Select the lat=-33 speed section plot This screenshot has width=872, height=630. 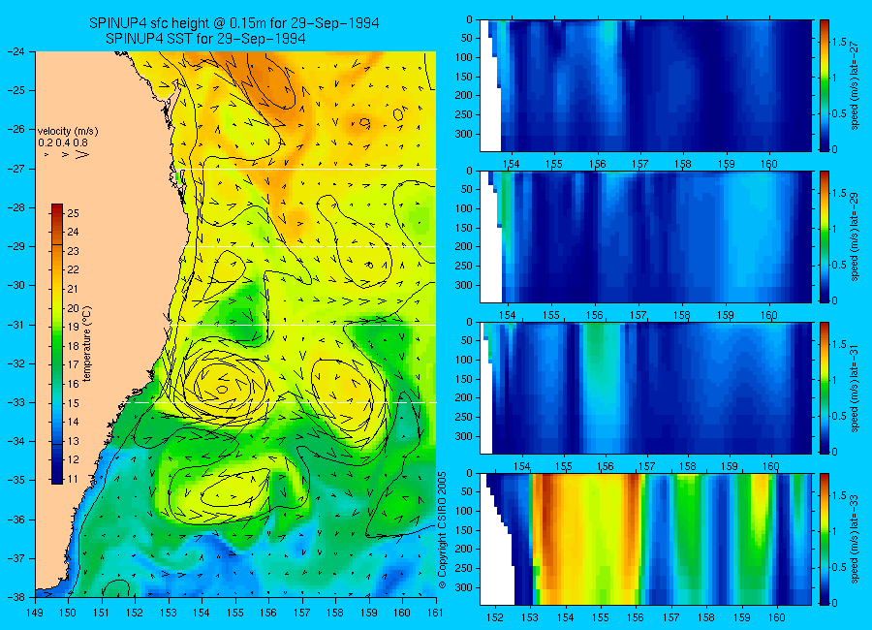(645, 539)
